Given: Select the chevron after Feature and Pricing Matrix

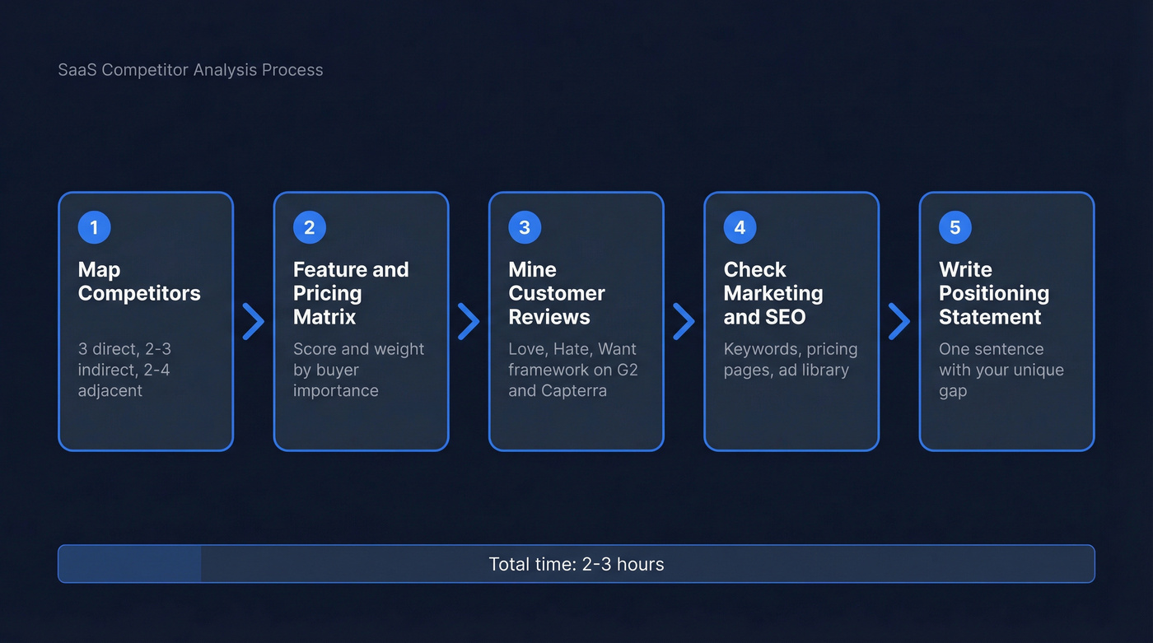Looking at the screenshot, I should pos(469,321).
